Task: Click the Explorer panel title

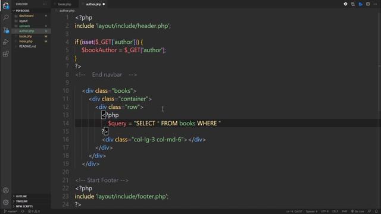Action: coord(22,4)
